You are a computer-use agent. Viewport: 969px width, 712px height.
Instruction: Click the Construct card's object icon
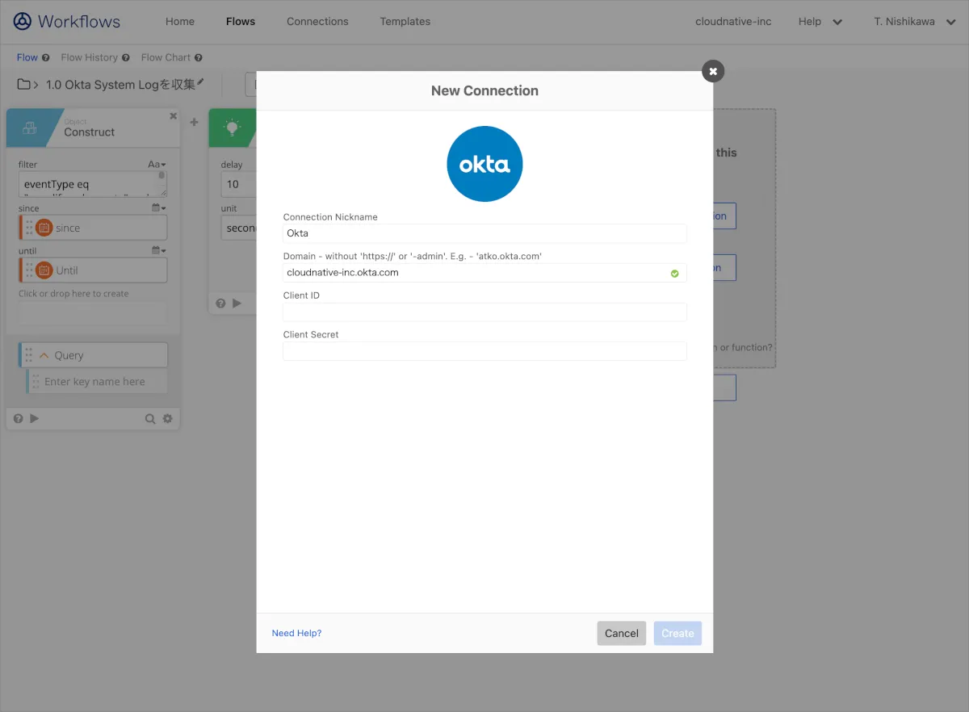[30, 128]
